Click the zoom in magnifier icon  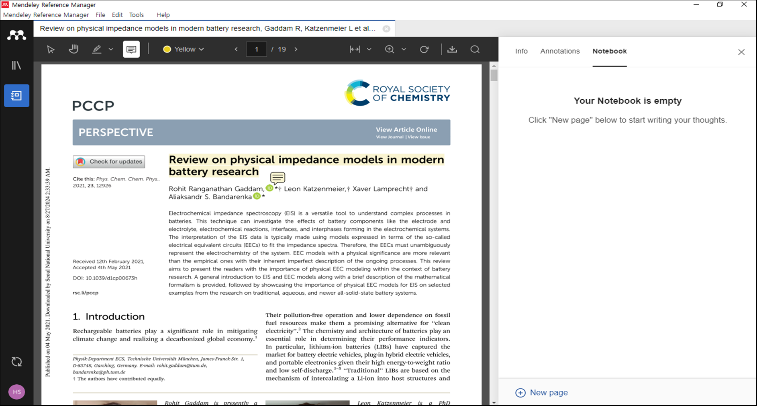click(x=390, y=49)
